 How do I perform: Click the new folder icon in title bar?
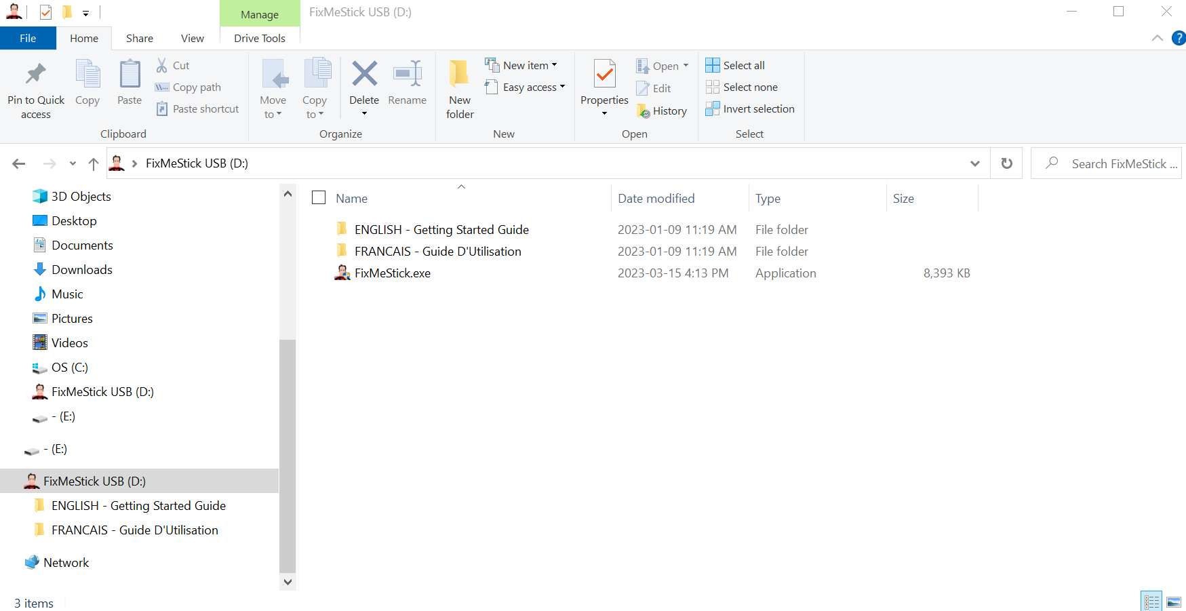tap(67, 12)
